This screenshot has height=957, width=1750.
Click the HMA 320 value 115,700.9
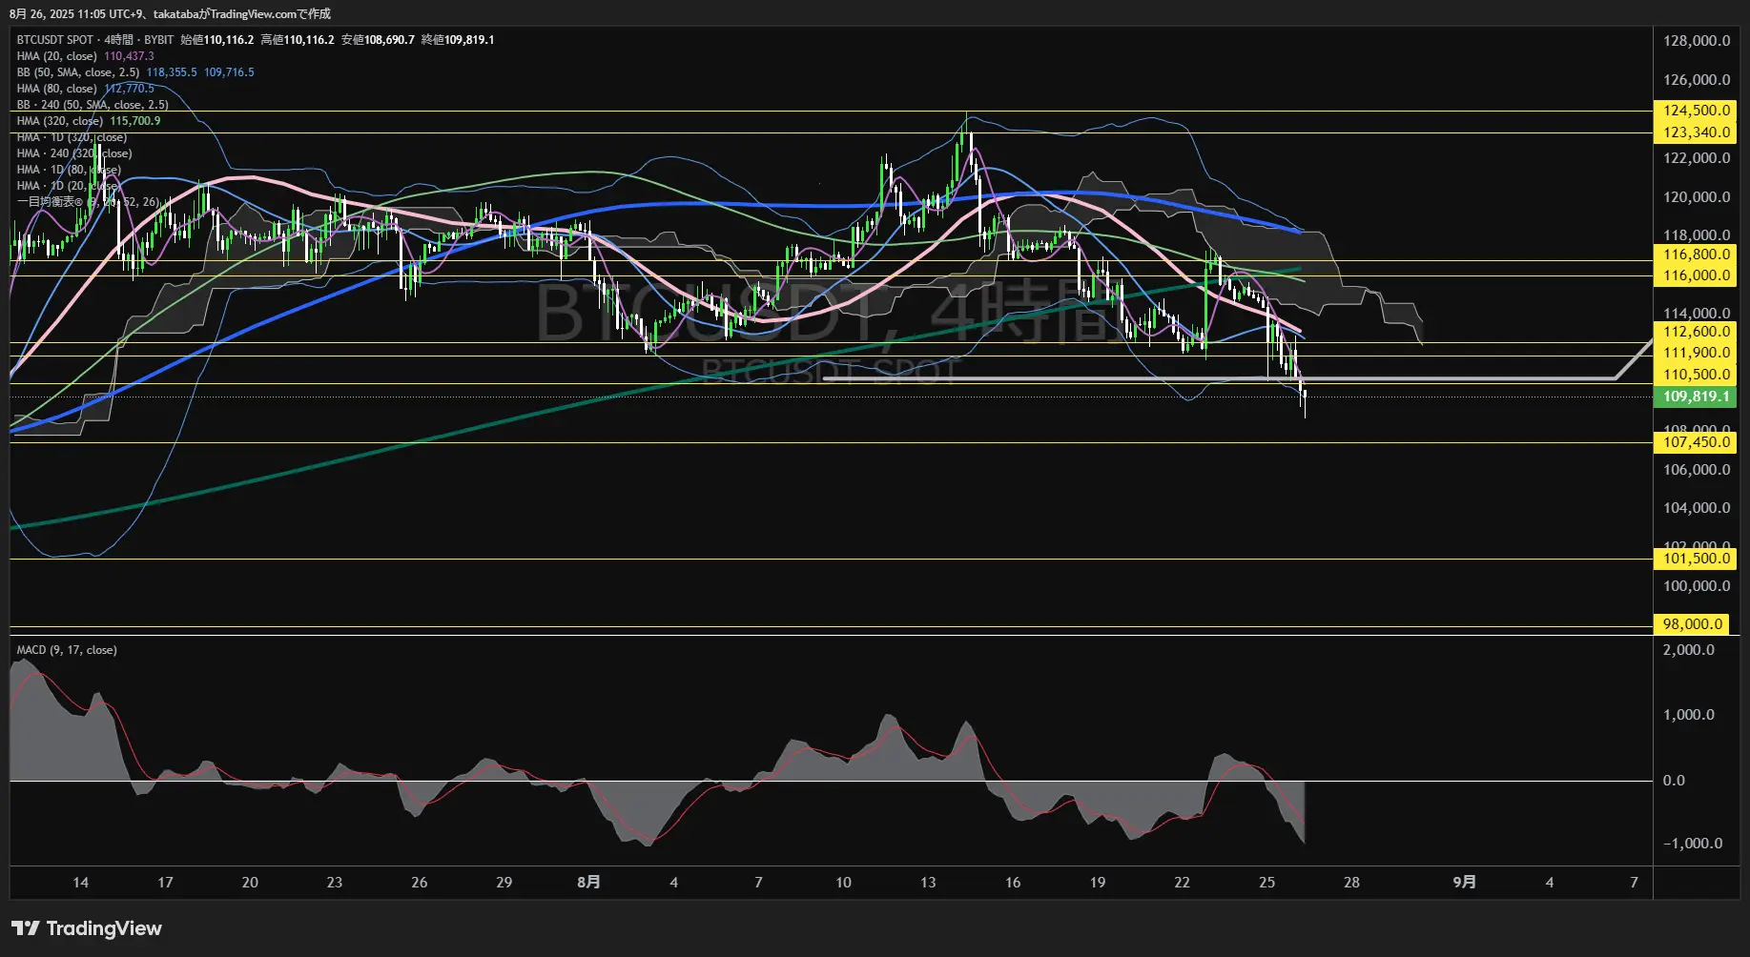[x=135, y=121]
